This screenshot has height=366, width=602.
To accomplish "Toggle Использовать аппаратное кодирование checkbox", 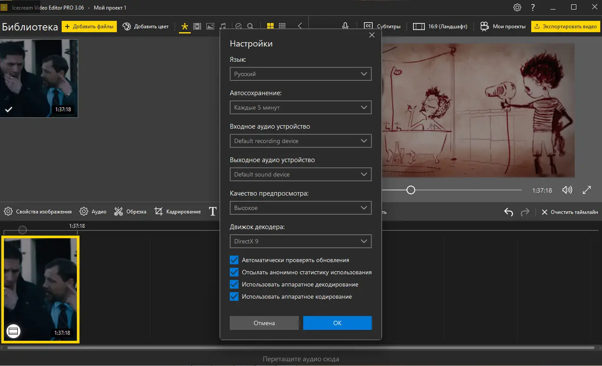I will 234,296.
